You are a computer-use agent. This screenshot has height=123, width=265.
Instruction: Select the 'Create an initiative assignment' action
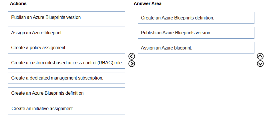coord(66,109)
